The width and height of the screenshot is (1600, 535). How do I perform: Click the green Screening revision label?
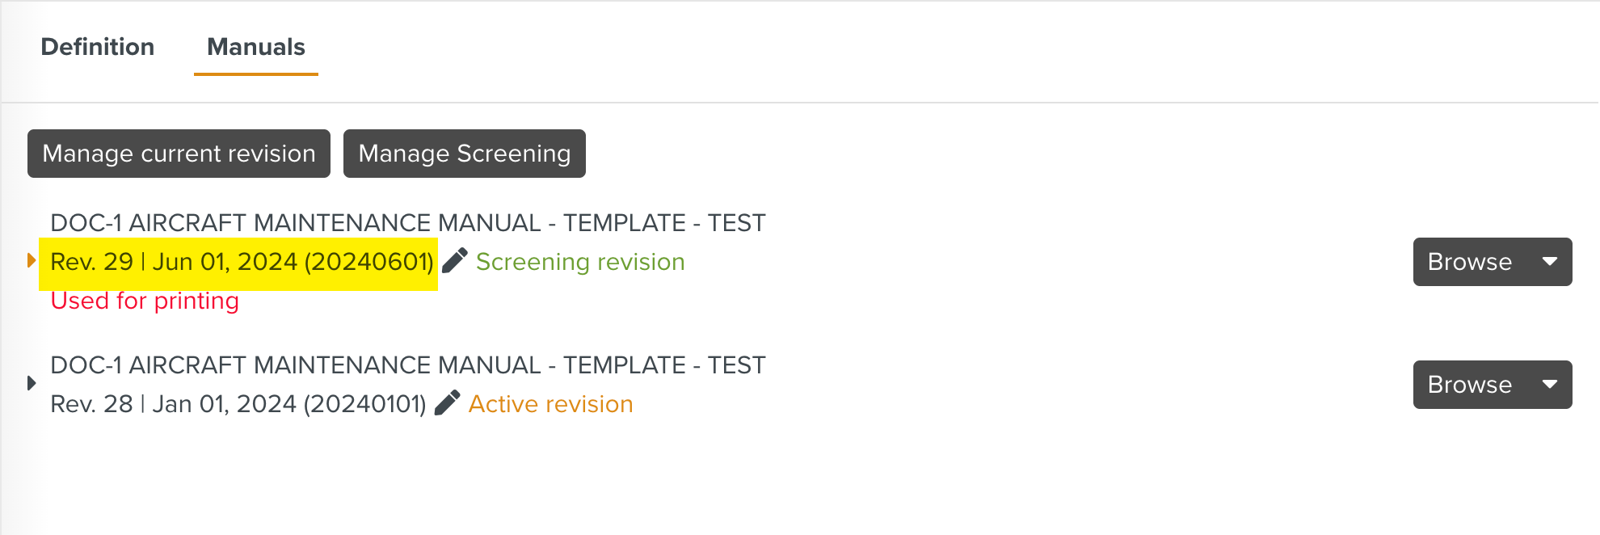(580, 262)
